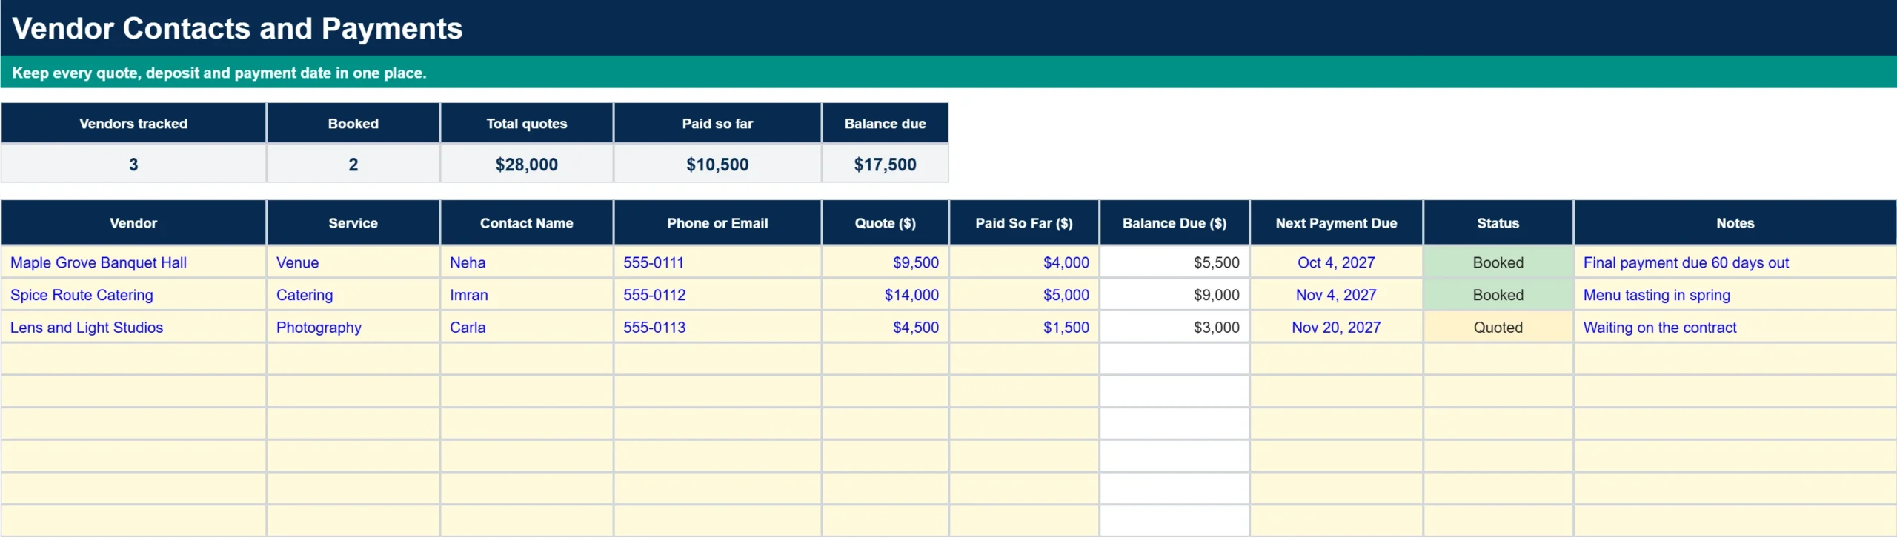Select the Vendor column header
The image size is (1897, 538).
(133, 223)
